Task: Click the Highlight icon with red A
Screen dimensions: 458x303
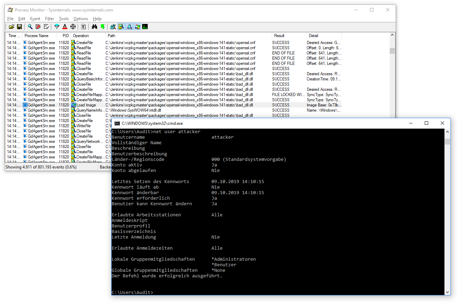Action: (x=65, y=27)
